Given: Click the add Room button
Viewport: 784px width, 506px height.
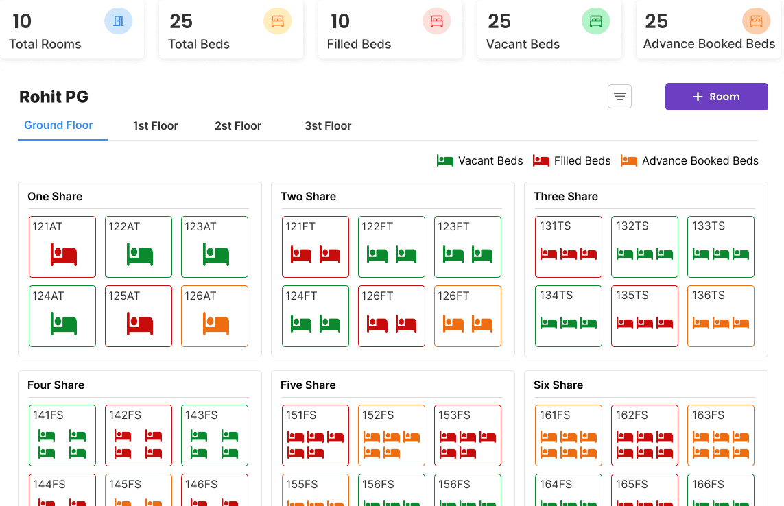Looking at the screenshot, I should tap(717, 97).
